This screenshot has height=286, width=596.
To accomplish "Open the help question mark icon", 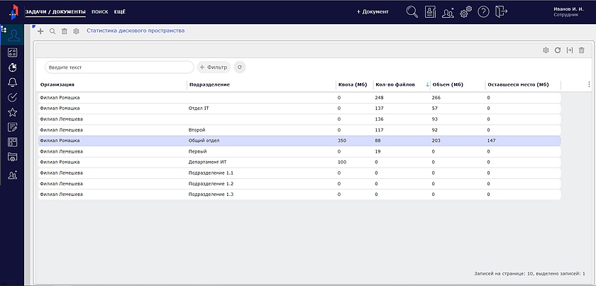I will click(484, 12).
